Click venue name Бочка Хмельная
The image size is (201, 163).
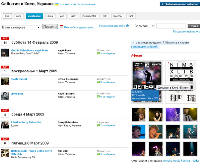(68, 79)
